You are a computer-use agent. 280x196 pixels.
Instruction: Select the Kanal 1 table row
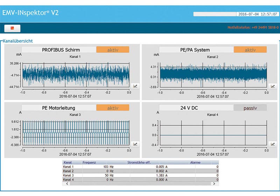coord(141,167)
